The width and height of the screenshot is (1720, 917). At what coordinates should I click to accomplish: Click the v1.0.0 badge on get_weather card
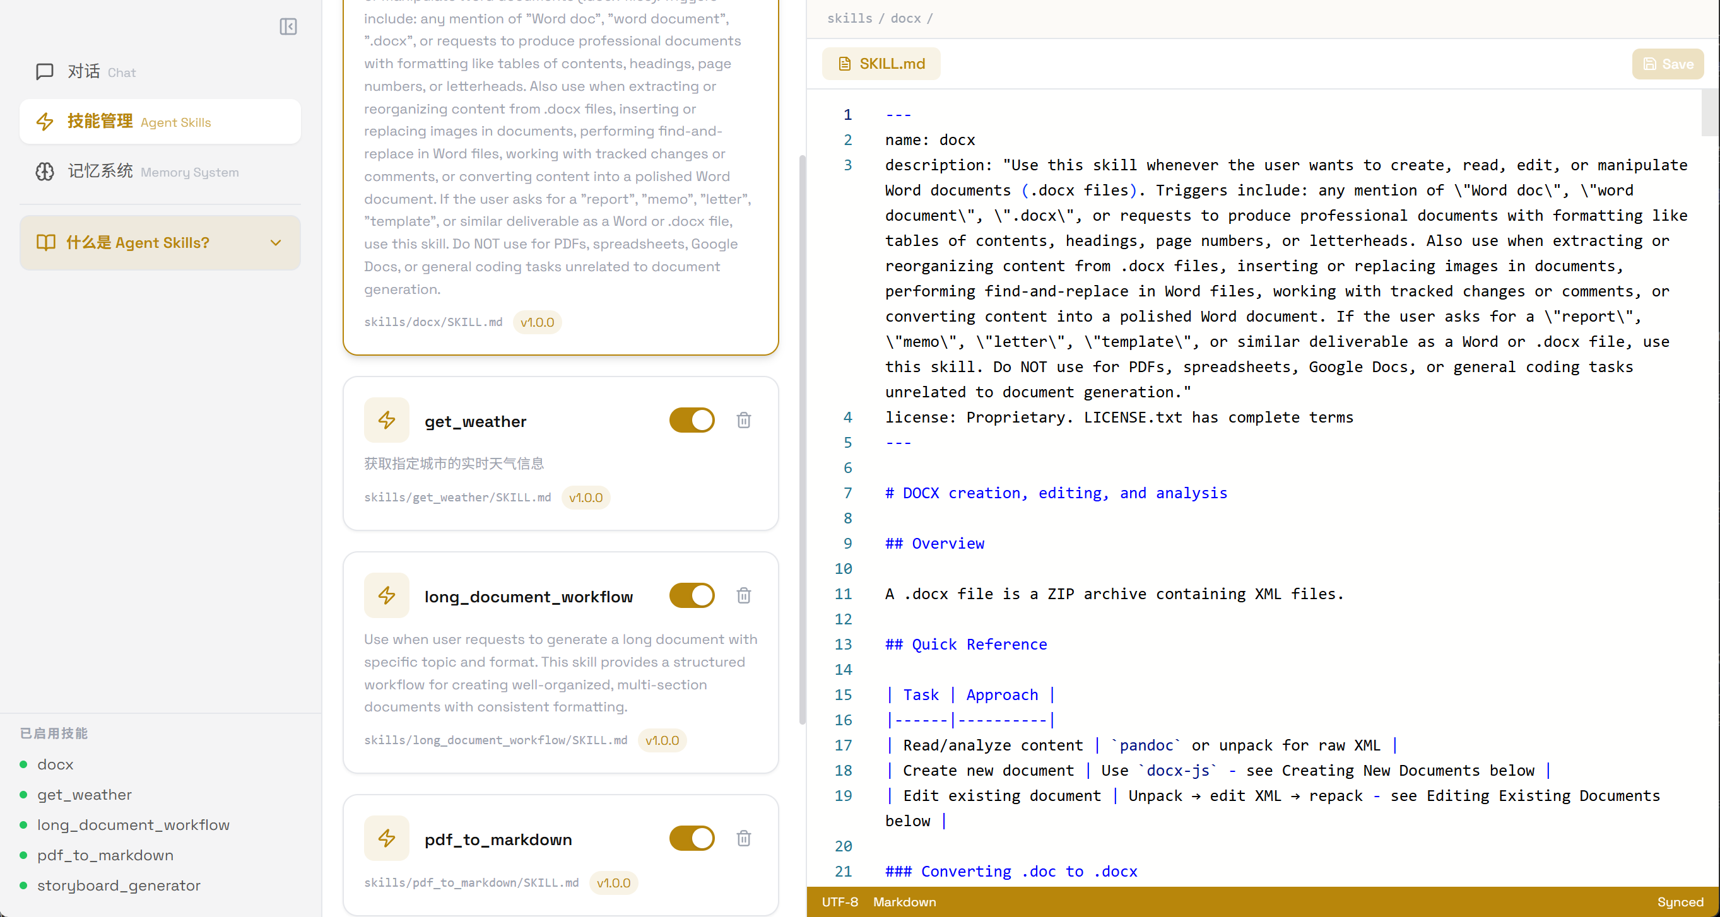(586, 497)
